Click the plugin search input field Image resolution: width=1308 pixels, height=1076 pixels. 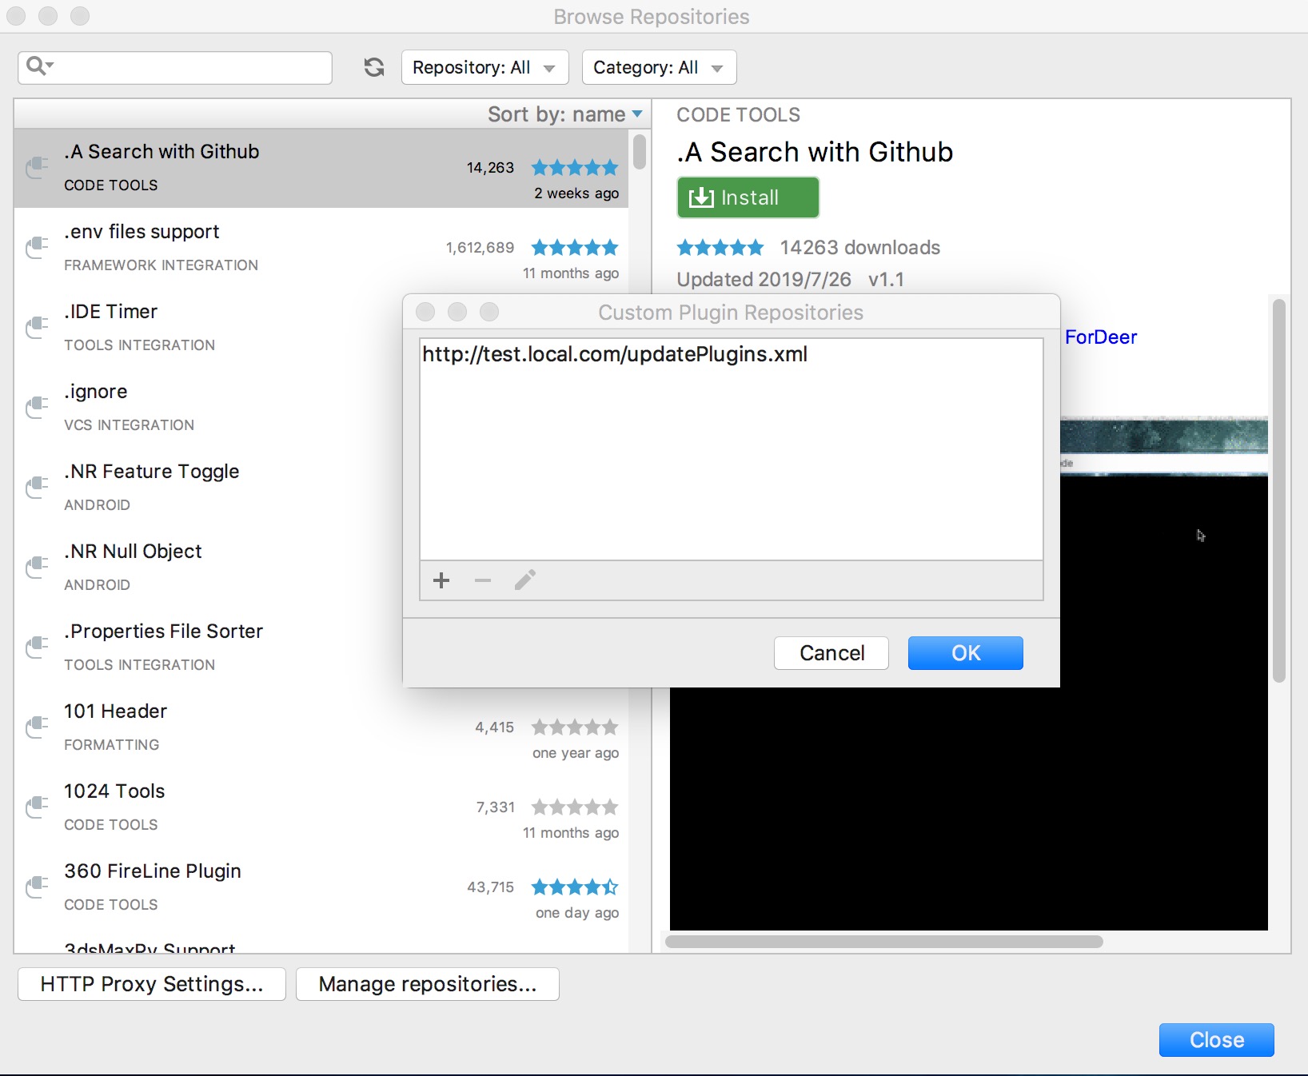coord(175,67)
